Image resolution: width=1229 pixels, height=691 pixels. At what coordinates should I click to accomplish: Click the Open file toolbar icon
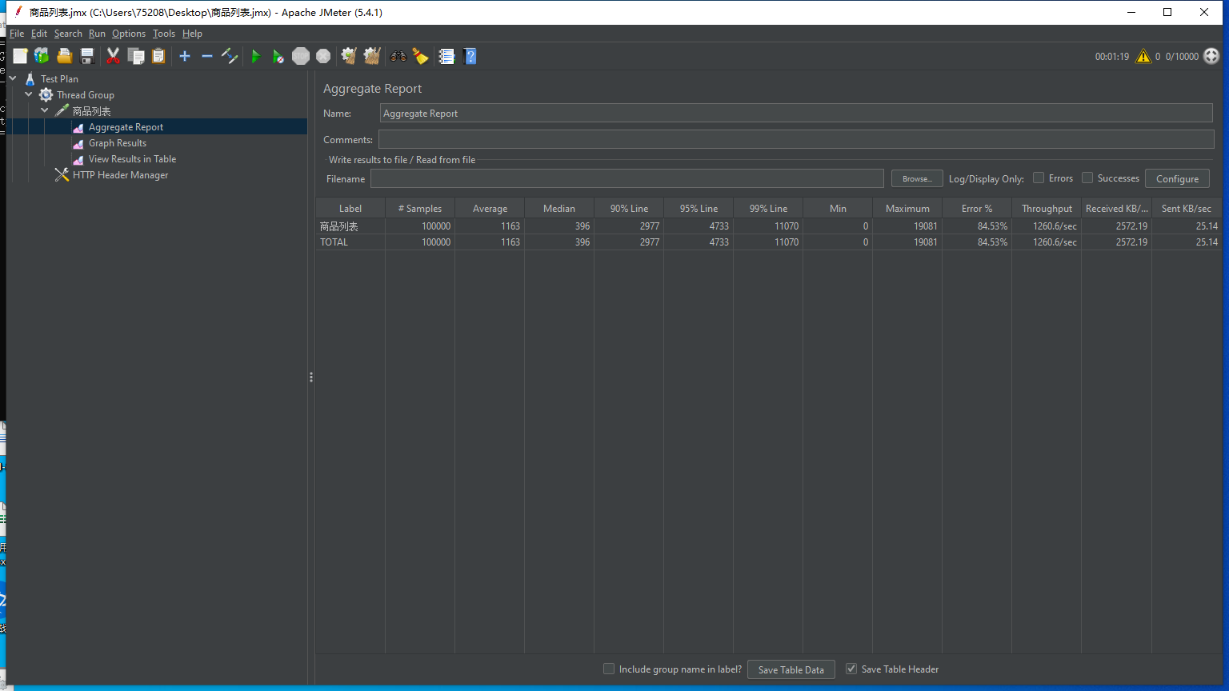pyautogui.click(x=65, y=56)
